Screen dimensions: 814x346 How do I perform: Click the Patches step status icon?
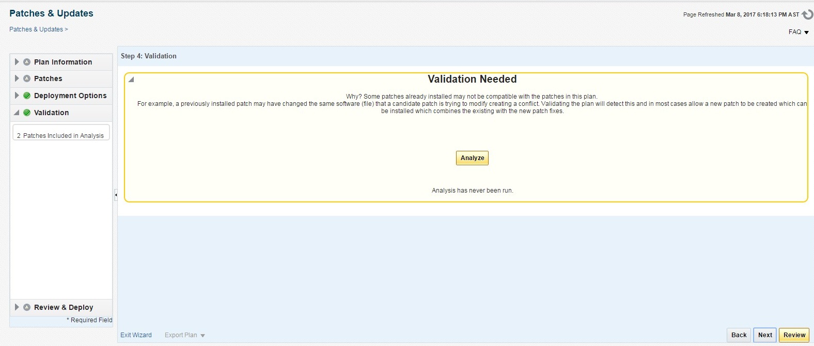point(27,78)
